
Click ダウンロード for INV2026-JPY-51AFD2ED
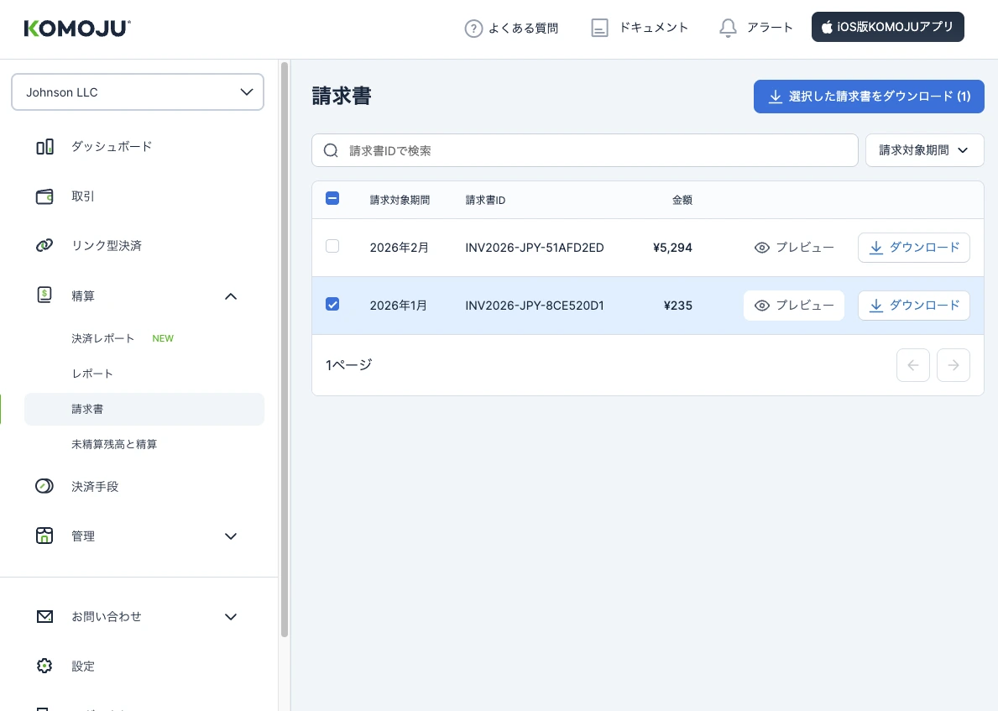pos(914,248)
